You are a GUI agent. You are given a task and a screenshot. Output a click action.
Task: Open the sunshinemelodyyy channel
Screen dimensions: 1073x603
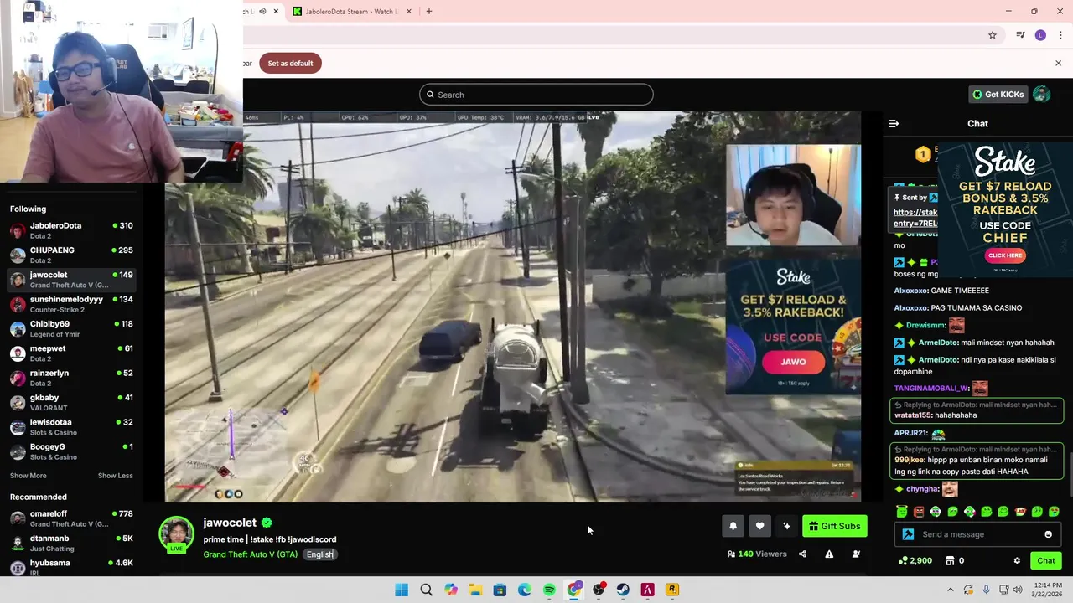click(x=71, y=304)
